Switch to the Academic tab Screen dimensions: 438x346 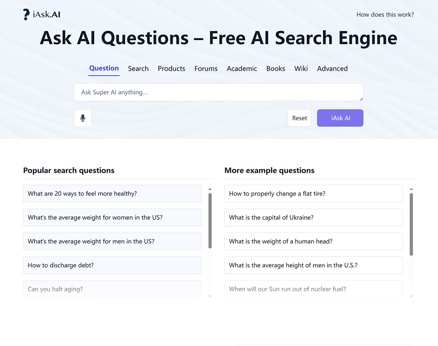pyautogui.click(x=242, y=69)
